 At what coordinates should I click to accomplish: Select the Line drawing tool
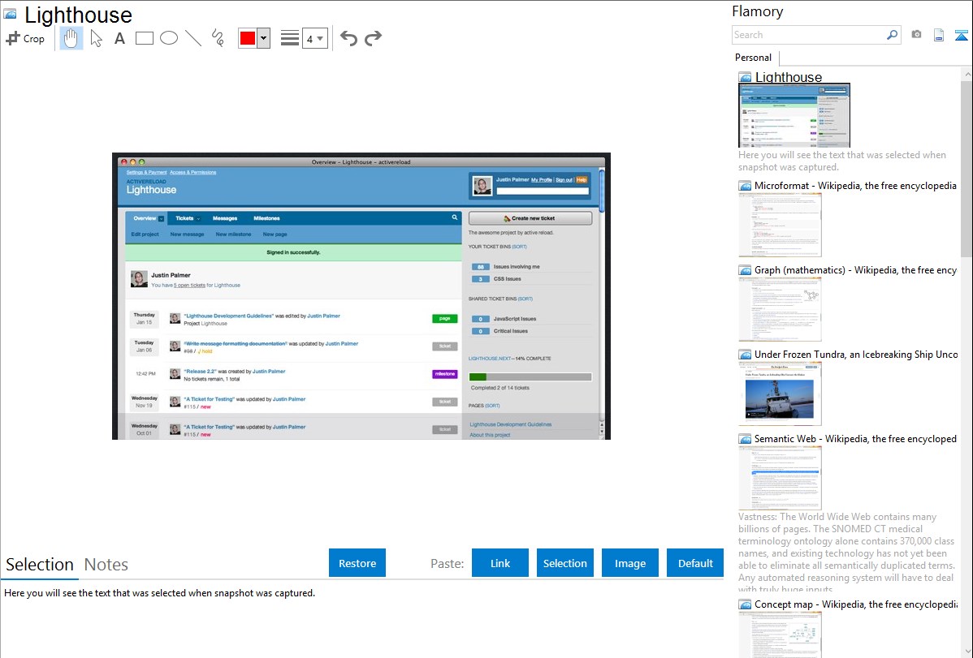pos(193,38)
